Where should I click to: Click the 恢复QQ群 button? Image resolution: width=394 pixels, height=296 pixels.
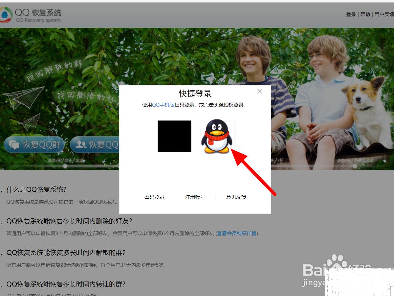click(34, 144)
